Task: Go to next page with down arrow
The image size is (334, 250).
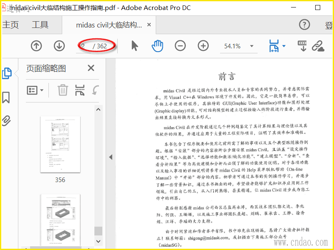Action: tap(59, 46)
